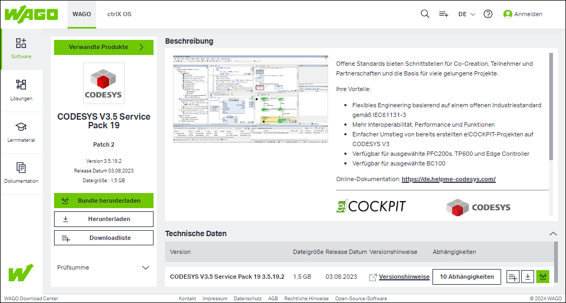
Task: Click the Release Datum column header
Action: coord(346,252)
